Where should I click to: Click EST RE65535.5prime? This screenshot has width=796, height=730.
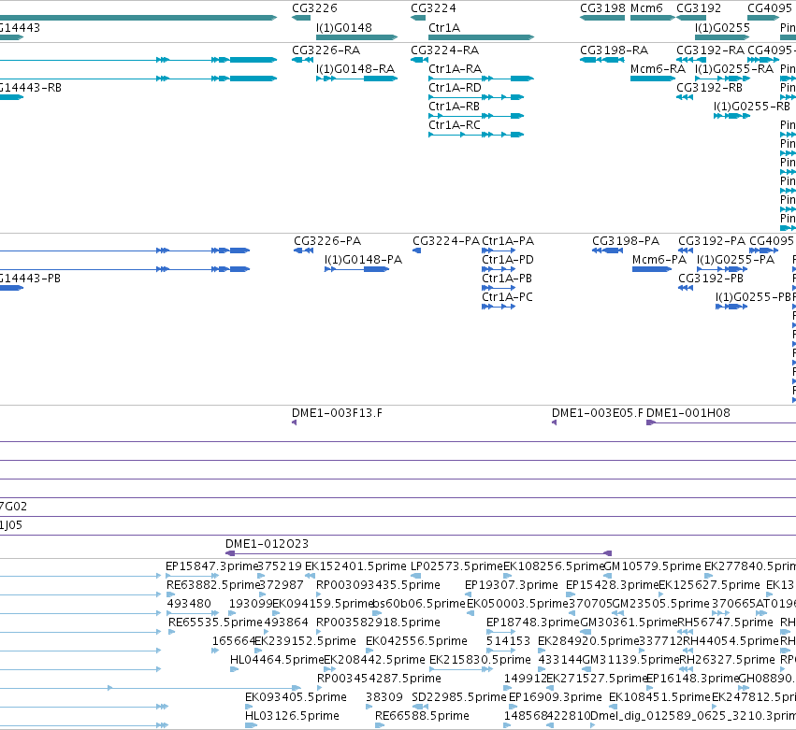click(x=215, y=623)
